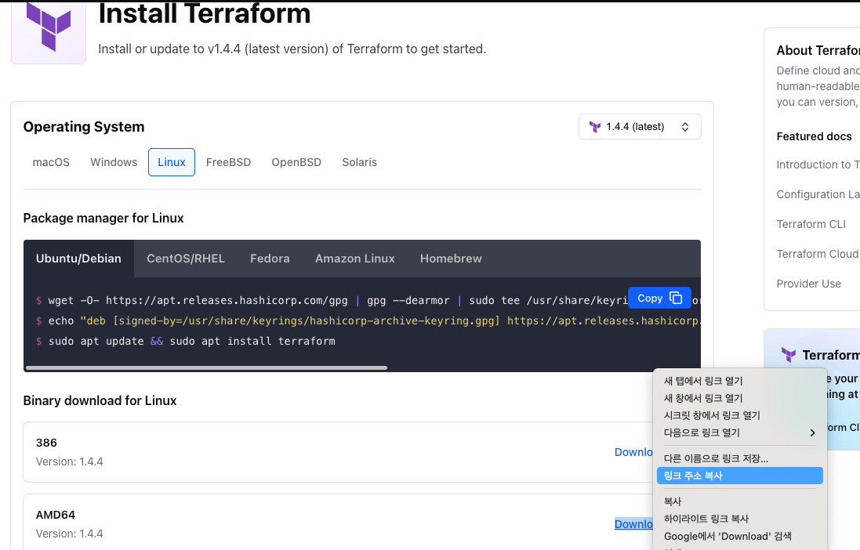The image size is (860, 550).
Task: Open the 'Introduction to' featured doc link
Action: click(x=818, y=165)
